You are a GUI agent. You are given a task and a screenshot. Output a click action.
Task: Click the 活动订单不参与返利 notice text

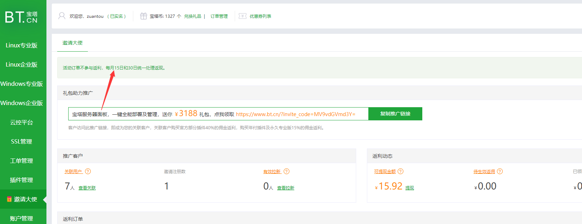(x=114, y=68)
